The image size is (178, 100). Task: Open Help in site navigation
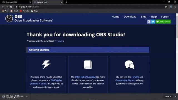(x=154, y=17)
